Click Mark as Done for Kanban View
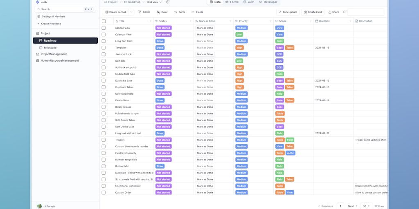The height and width of the screenshot is (209, 419). 205,28
